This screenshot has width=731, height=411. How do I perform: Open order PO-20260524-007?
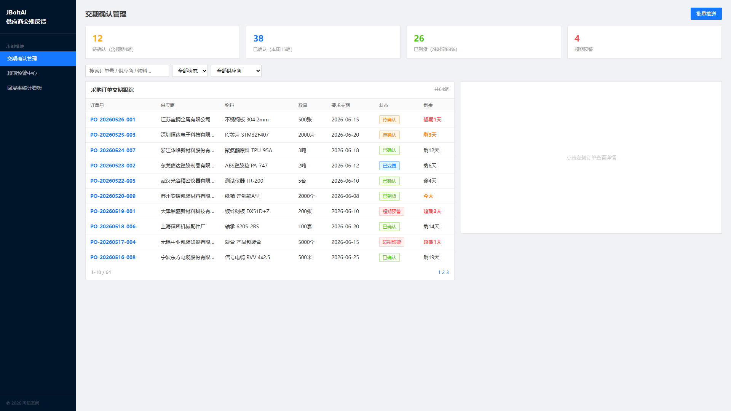(113, 150)
